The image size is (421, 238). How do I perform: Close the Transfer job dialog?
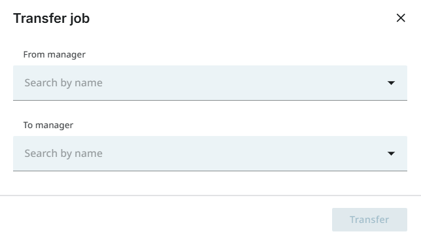coord(401,18)
